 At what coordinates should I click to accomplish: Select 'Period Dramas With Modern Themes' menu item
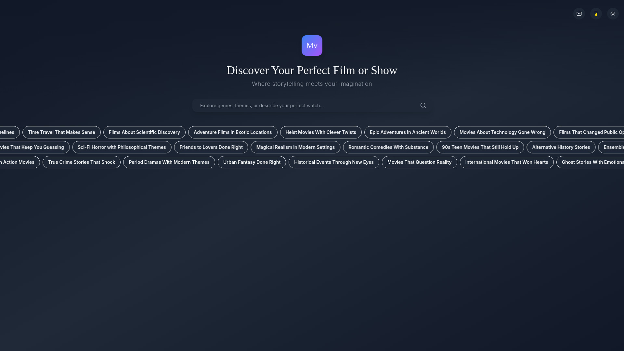pyautogui.click(x=169, y=162)
